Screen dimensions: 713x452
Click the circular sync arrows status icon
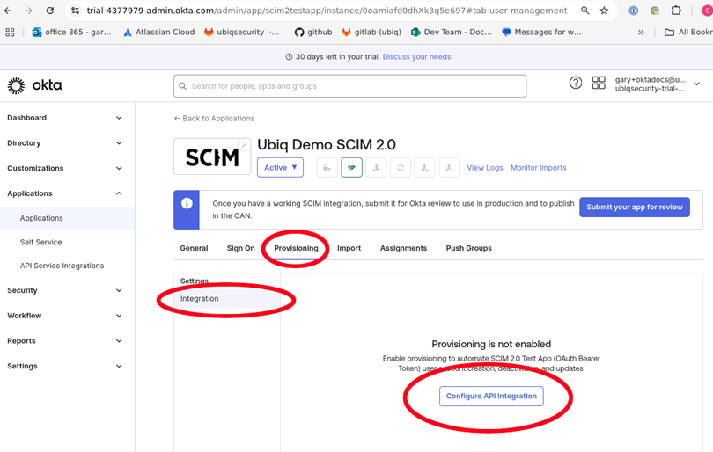(401, 168)
